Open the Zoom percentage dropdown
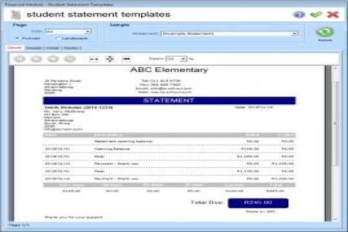This screenshot has height=232, width=348. (x=176, y=59)
